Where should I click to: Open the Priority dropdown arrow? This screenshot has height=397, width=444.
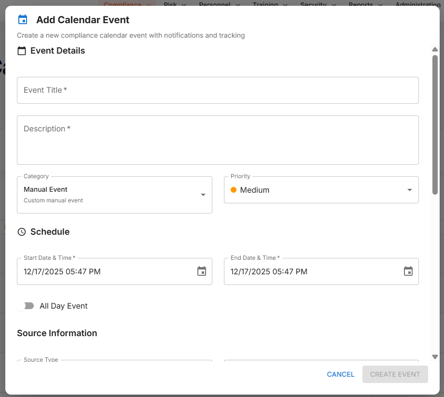[x=409, y=190]
